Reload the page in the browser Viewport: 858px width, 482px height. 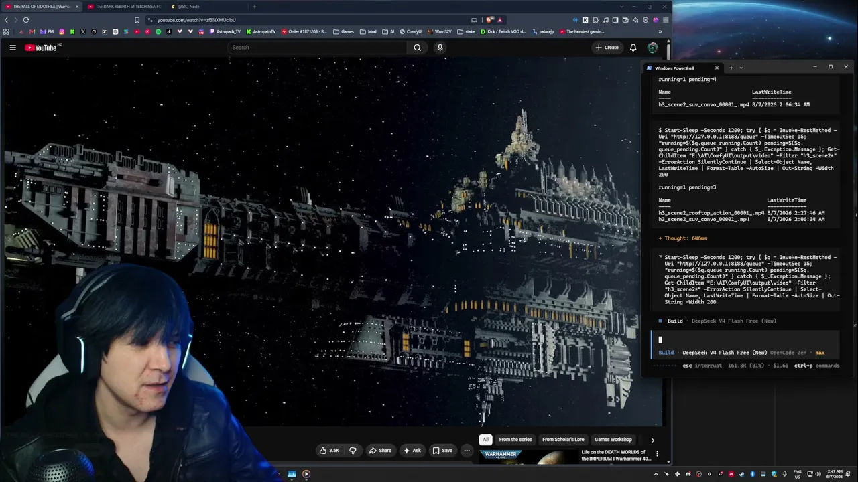click(26, 20)
